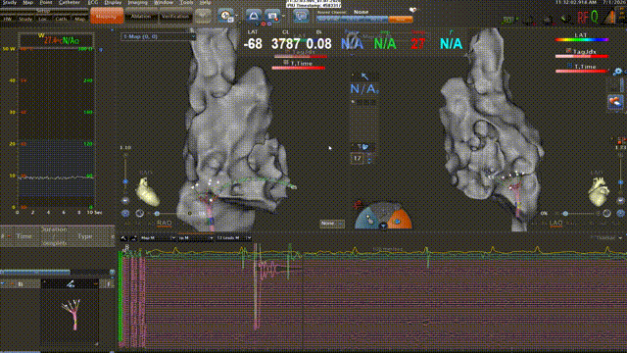Screen dimensions: 627x353
Task: Click the blue segment of semicircle gauge
Action: pos(368,218)
